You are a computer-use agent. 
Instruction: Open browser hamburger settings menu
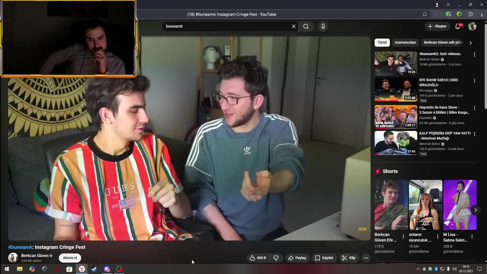[448, 5]
